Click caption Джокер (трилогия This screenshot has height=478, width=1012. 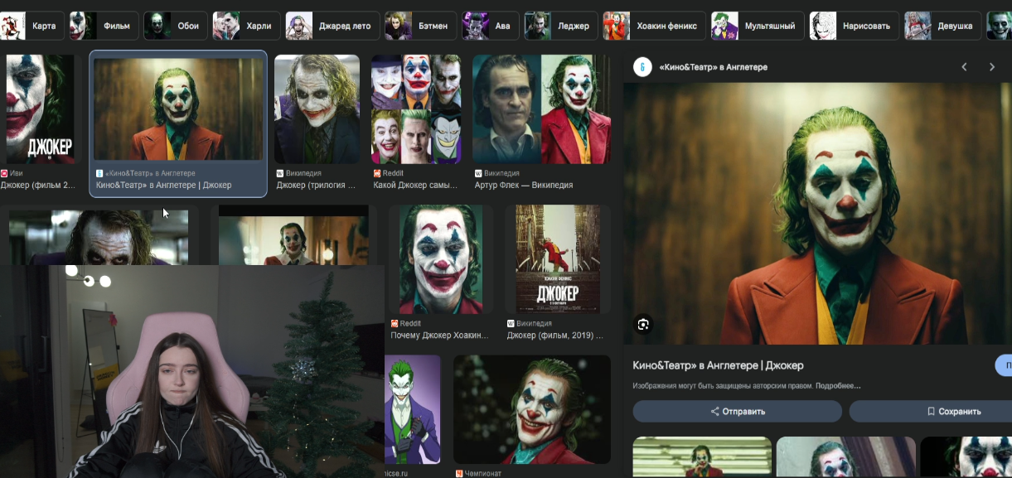[317, 186]
